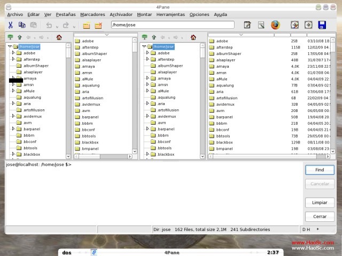Click the /home/jose path input field
This screenshot has height=256, width=342.
[173, 25]
